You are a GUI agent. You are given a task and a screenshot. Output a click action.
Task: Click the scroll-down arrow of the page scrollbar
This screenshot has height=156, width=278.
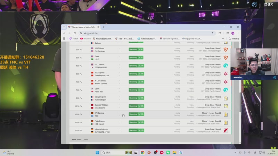click(240, 143)
